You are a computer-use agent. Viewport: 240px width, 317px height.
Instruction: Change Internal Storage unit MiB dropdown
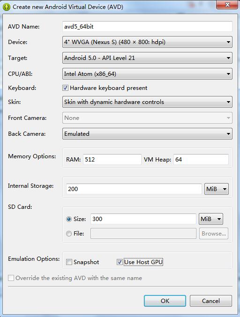(x=217, y=189)
